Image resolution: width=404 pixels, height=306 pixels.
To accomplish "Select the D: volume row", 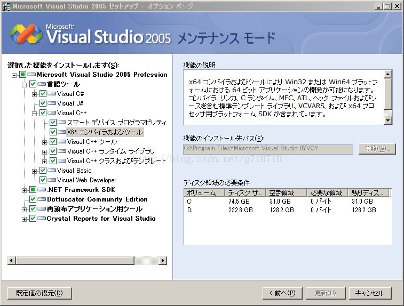I will pos(288,210).
